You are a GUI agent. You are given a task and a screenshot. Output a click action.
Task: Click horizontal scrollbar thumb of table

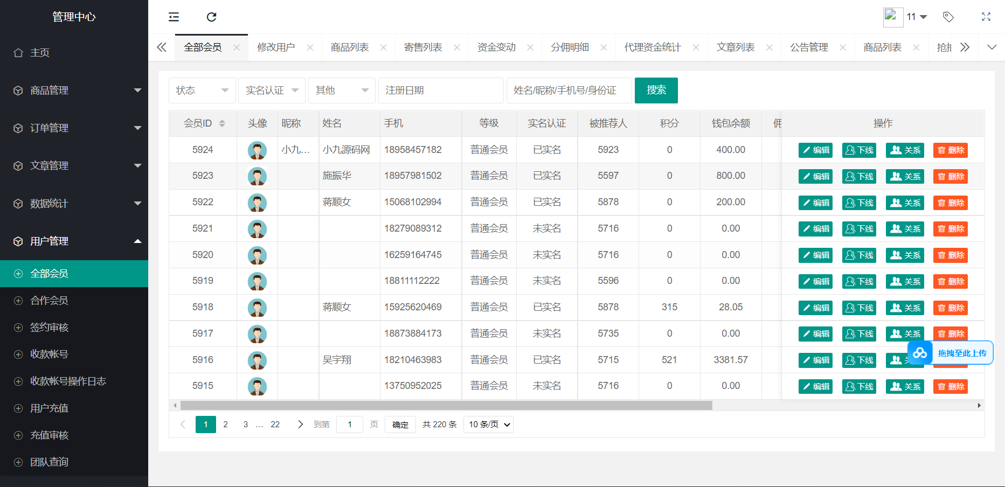pyautogui.click(x=446, y=405)
